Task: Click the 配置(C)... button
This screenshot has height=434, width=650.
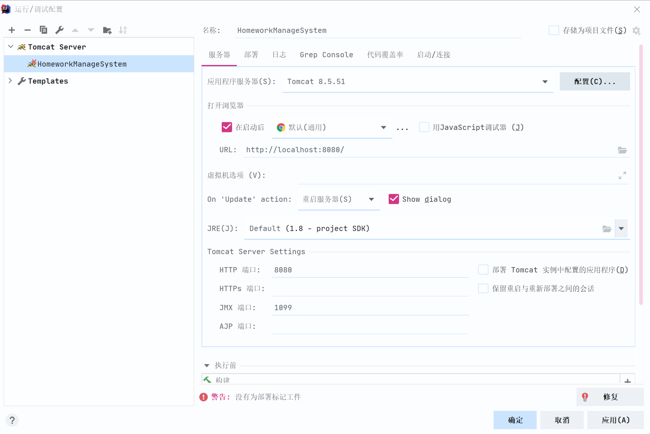Action: (595, 82)
